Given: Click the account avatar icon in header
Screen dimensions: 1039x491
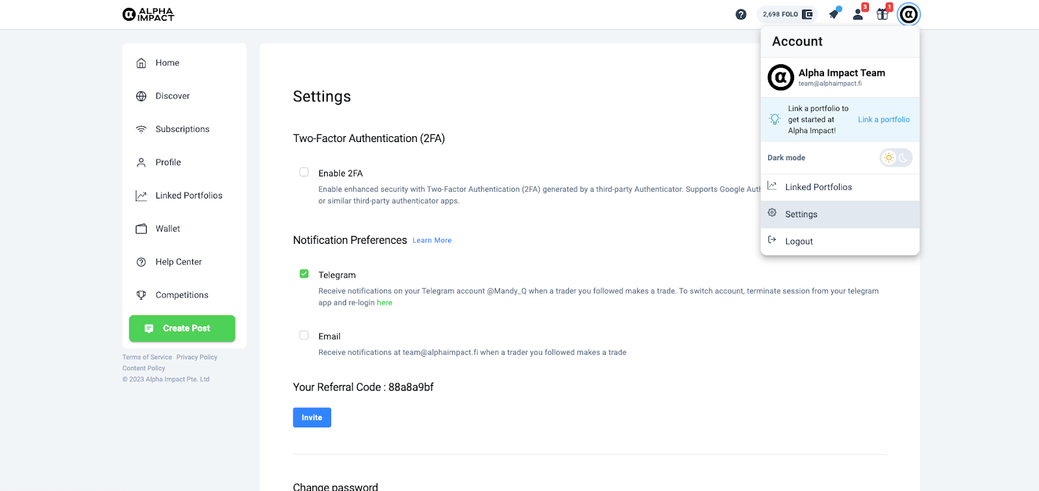Looking at the screenshot, I should tap(908, 14).
